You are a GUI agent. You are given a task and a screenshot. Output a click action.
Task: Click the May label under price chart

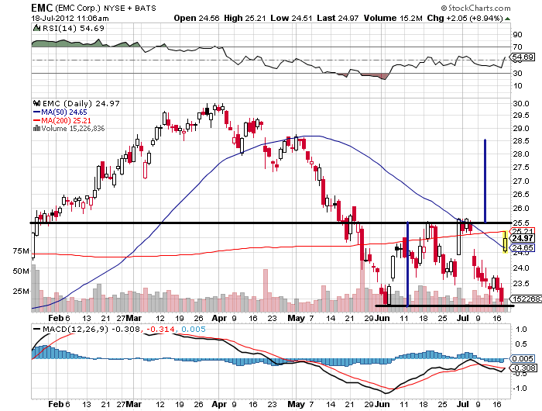297,318
